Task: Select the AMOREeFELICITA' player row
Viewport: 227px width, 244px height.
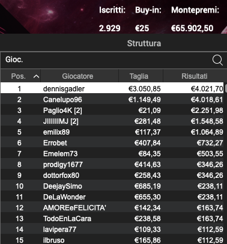Action: click(112, 208)
